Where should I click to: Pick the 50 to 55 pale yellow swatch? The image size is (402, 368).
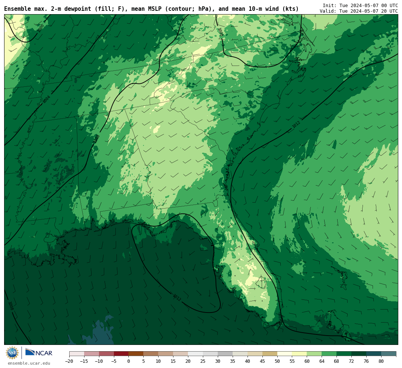point(285,354)
